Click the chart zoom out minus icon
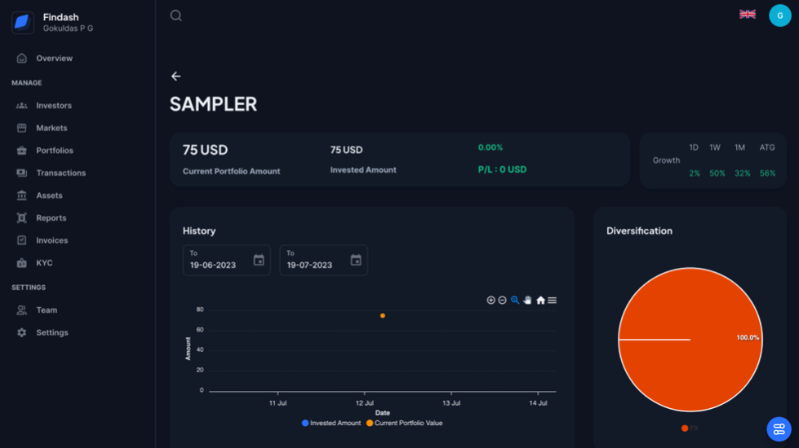The width and height of the screenshot is (799, 448). 503,301
